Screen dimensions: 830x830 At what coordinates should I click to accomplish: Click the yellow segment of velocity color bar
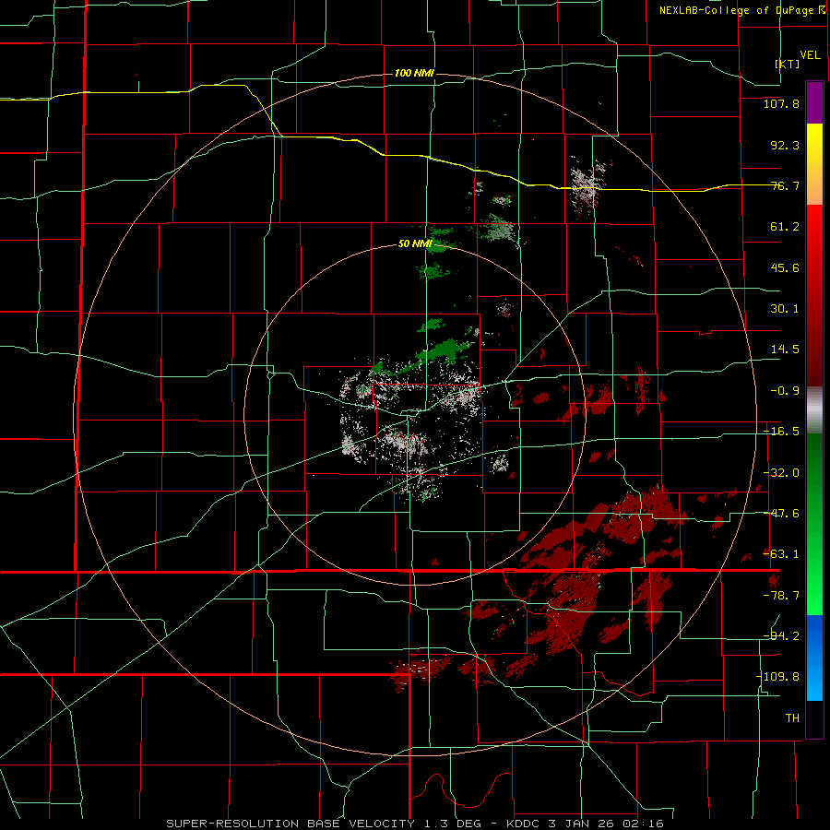click(x=814, y=164)
